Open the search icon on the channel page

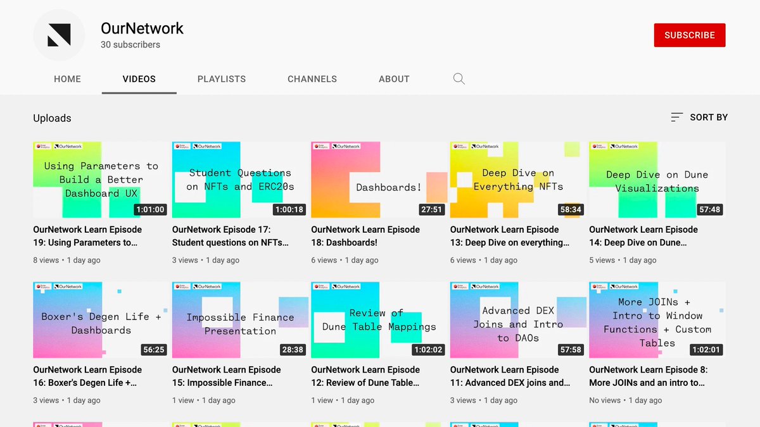tap(459, 78)
